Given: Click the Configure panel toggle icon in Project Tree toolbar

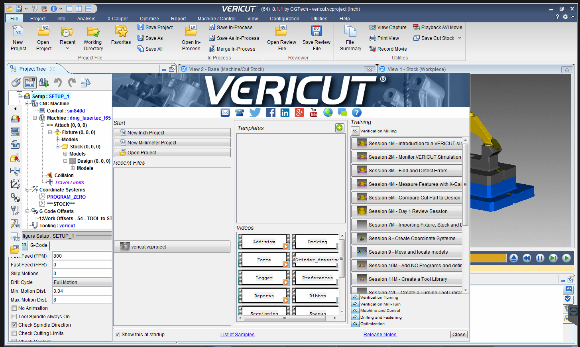Looking at the screenshot, I should click(x=30, y=83).
